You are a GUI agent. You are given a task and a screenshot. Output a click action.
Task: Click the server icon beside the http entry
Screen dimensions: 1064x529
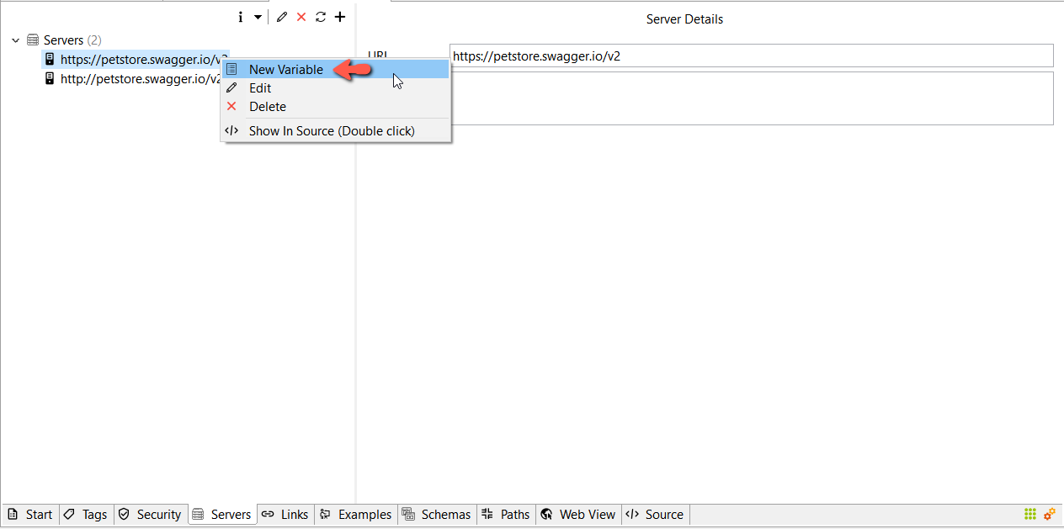pyautogui.click(x=50, y=79)
